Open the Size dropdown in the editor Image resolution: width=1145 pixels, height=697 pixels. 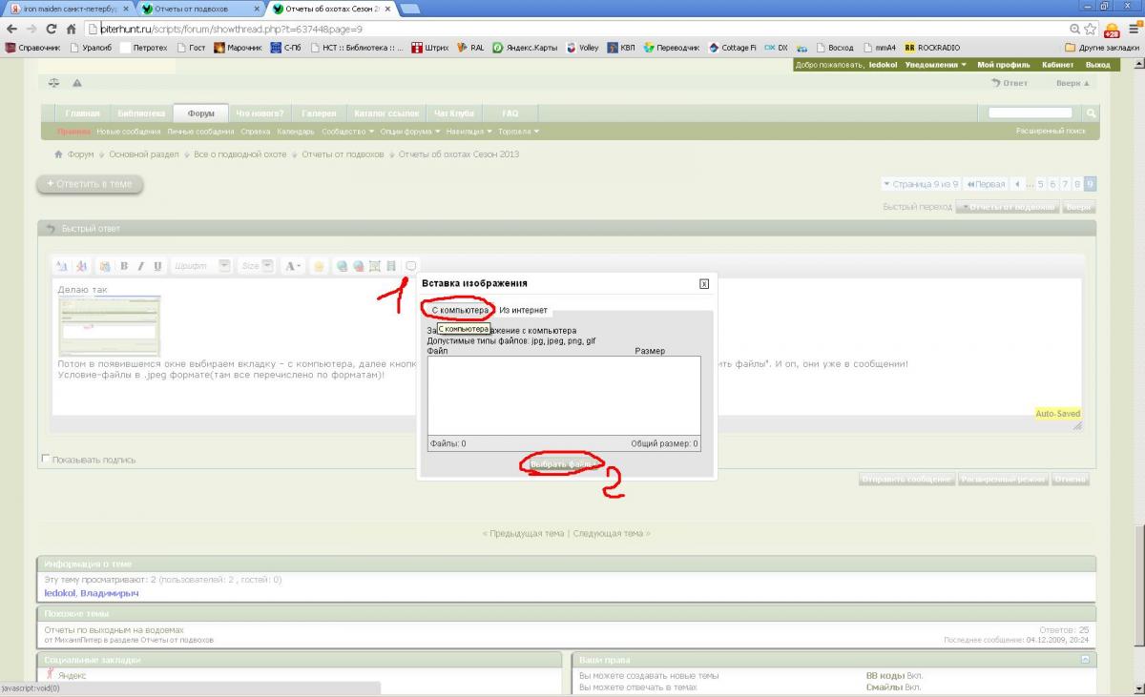(x=268, y=266)
